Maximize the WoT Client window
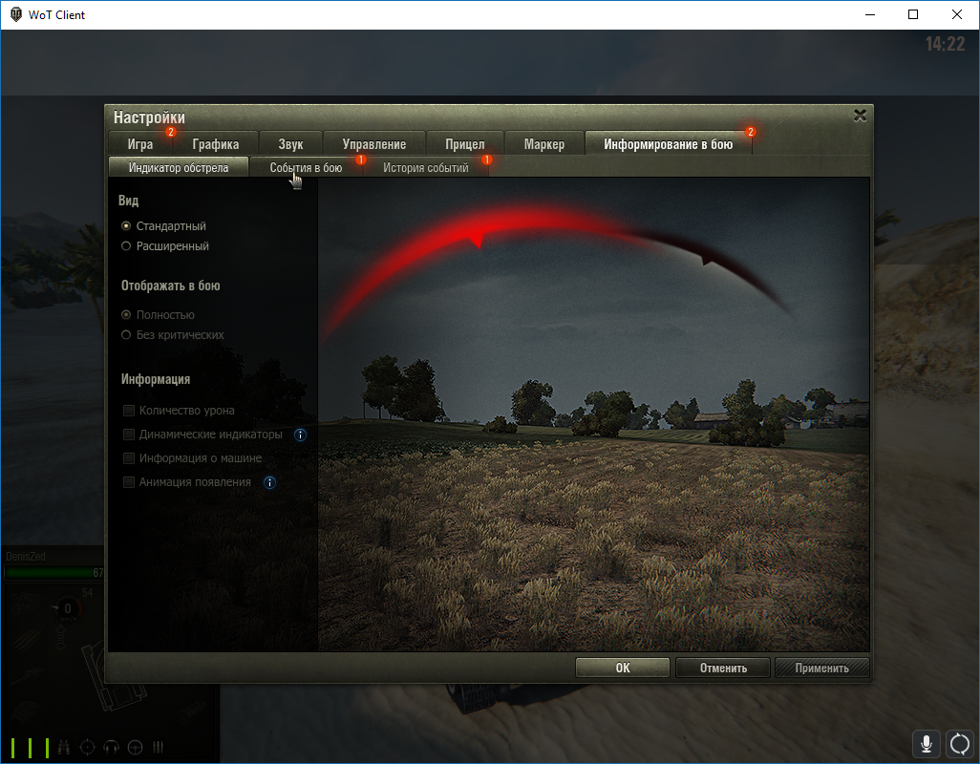Screen dimensions: 980x764 tap(913, 14)
